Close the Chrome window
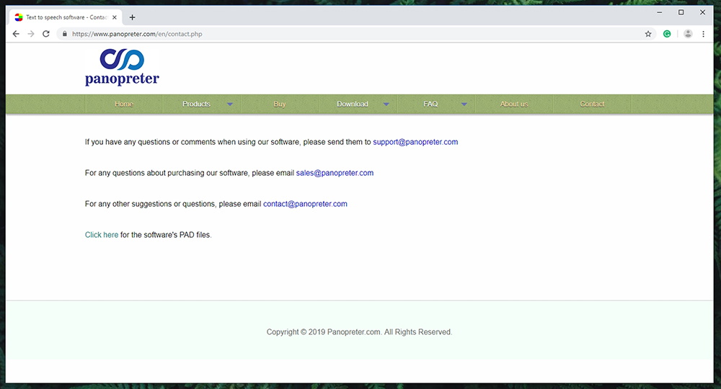Image resolution: width=721 pixels, height=389 pixels. 702,12
